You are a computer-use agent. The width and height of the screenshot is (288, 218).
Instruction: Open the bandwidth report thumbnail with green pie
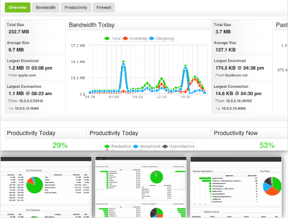[46, 187]
